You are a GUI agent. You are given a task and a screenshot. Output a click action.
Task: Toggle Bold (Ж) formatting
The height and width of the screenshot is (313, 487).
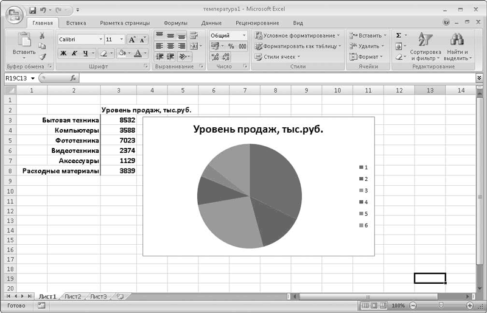tap(63, 54)
